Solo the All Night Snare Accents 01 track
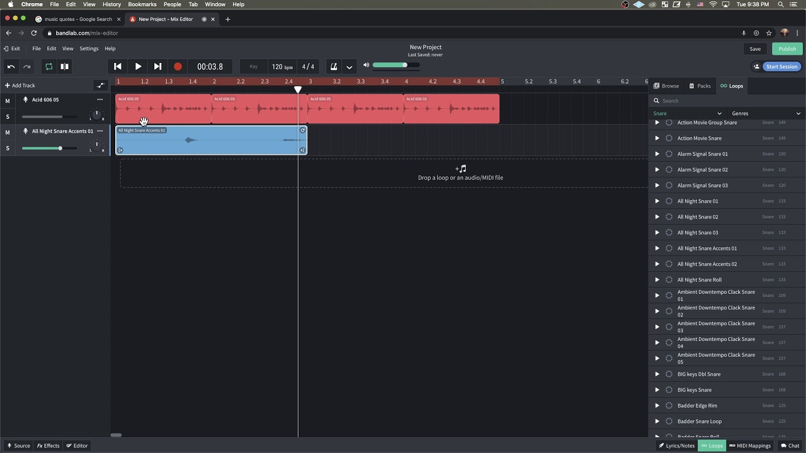This screenshot has width=806, height=453. [x=8, y=148]
